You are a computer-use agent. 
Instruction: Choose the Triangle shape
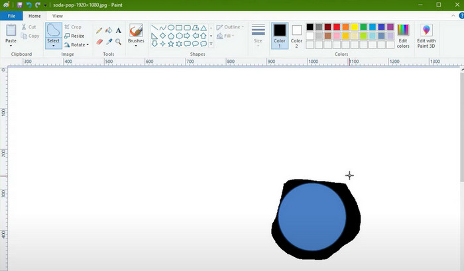tap(203, 28)
